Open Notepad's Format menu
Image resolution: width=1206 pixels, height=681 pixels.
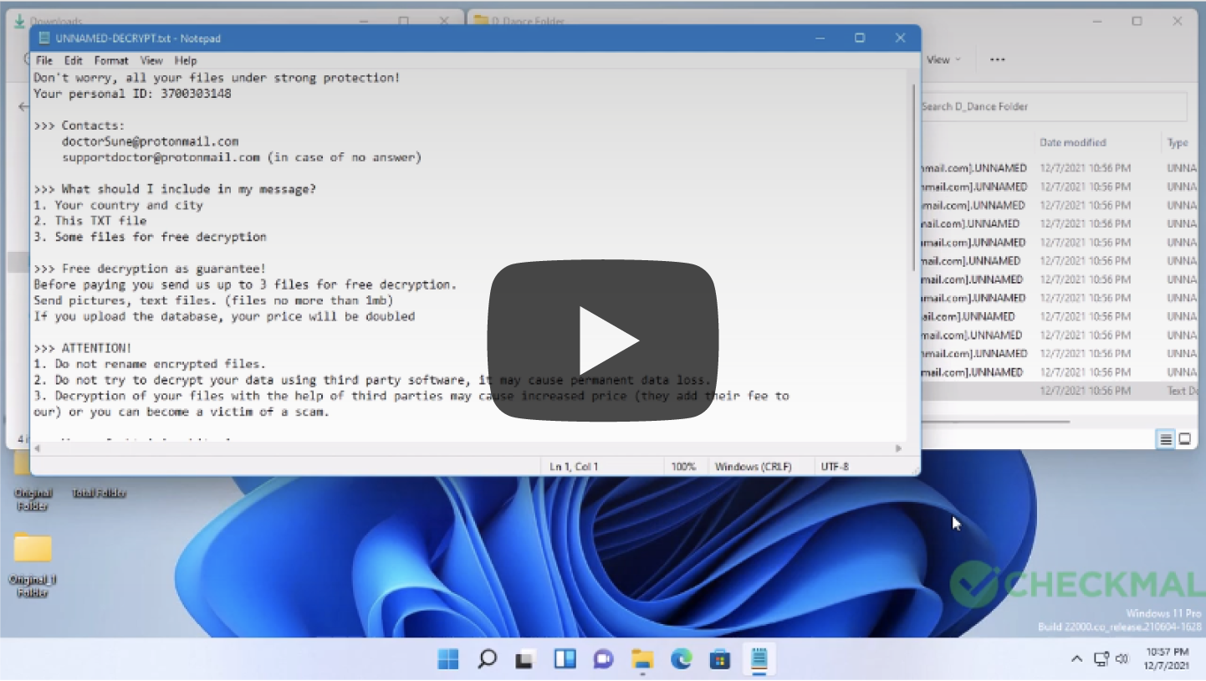tap(111, 60)
